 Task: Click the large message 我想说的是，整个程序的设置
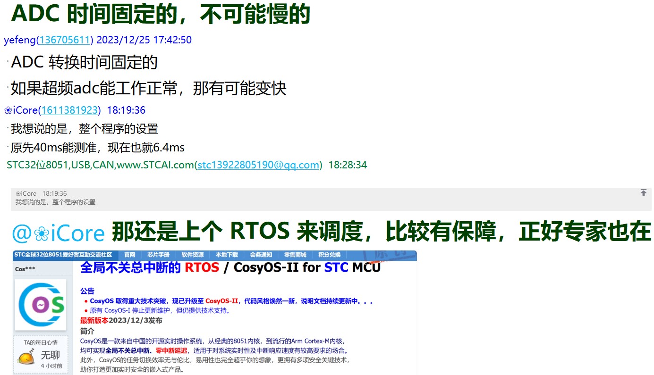click(85, 129)
